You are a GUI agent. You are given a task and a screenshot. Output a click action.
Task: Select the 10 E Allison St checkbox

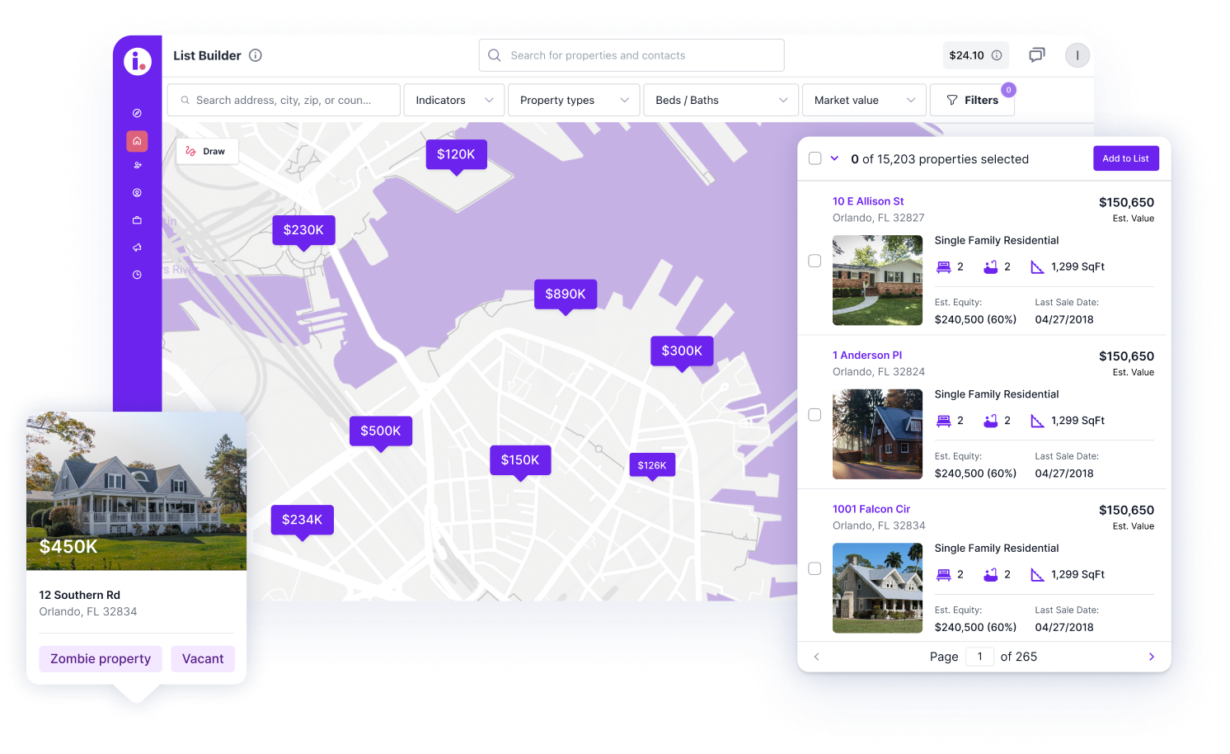pyautogui.click(x=815, y=261)
